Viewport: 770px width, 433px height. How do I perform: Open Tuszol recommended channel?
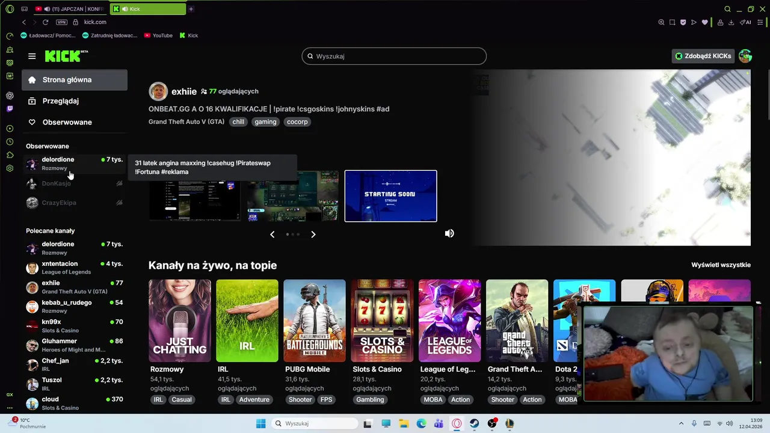click(75, 384)
